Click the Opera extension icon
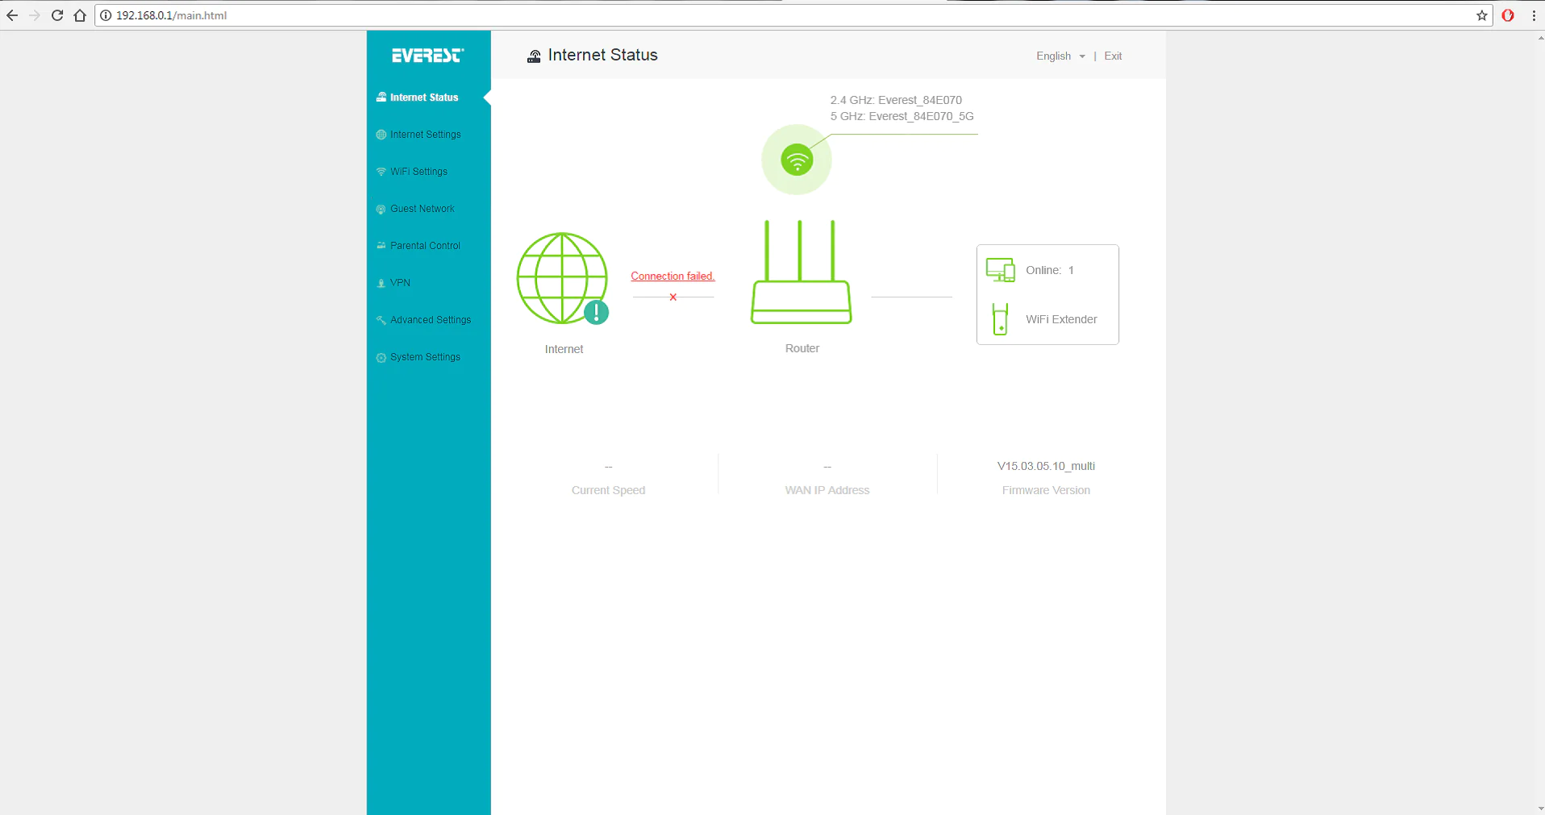 (1507, 15)
